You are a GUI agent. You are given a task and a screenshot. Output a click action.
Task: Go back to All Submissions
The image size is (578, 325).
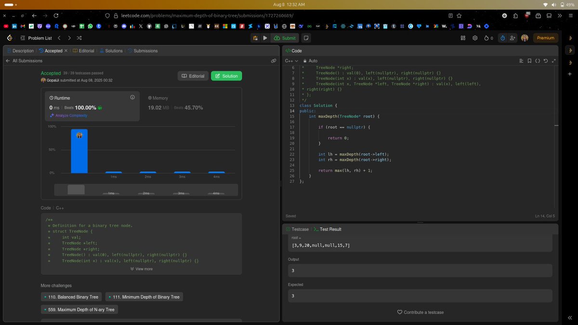24,61
